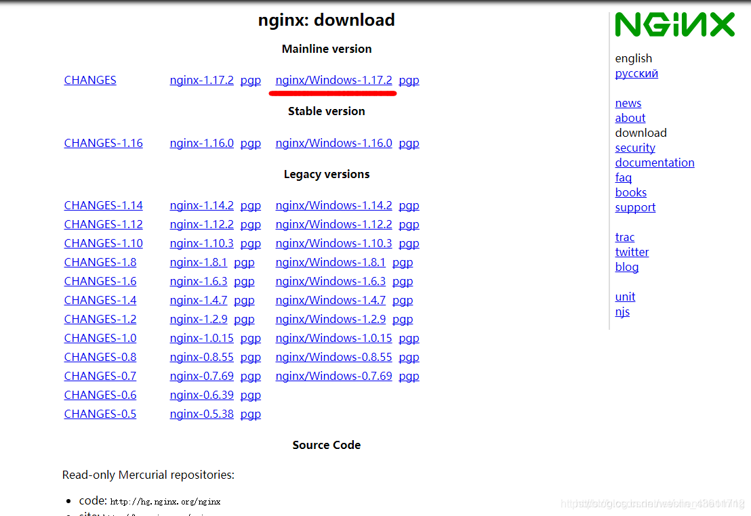Open the about page
751x516 pixels.
click(630, 118)
